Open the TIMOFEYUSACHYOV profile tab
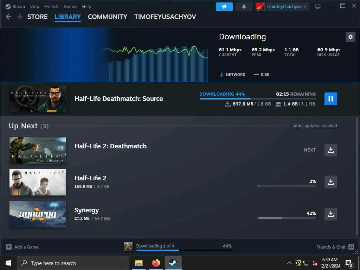The width and height of the screenshot is (360, 270). 165,17
